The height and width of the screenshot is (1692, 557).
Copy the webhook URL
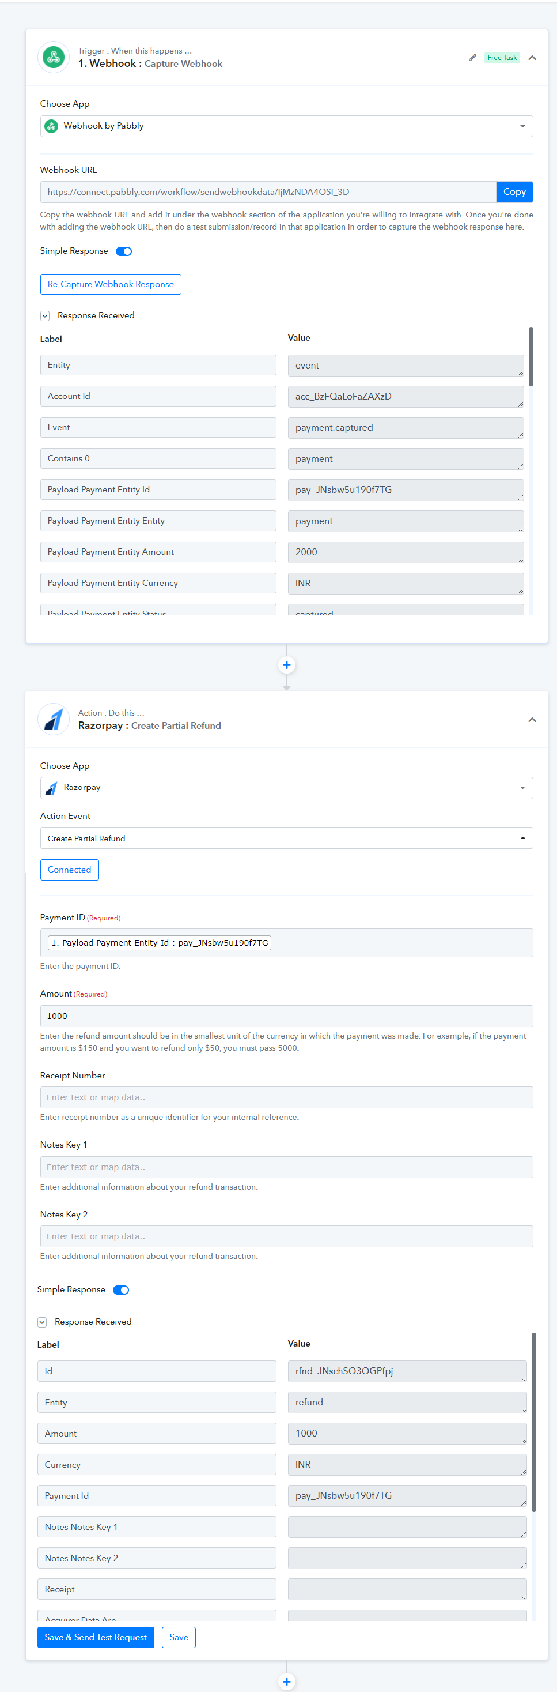(x=514, y=192)
